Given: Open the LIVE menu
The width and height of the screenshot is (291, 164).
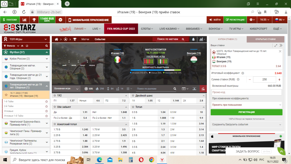Looking at the screenshot, I should pos(97,29).
